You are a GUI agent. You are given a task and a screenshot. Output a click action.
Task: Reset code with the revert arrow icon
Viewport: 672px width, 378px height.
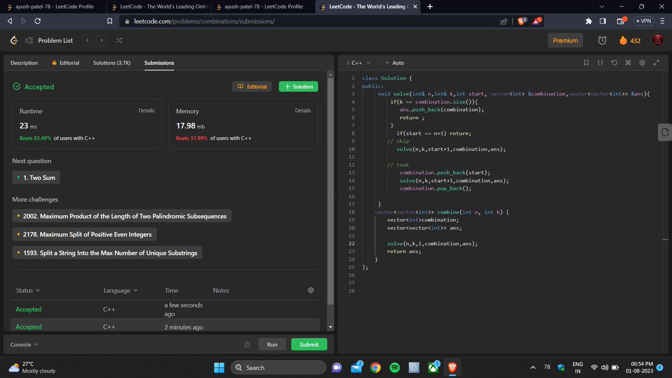(614, 63)
